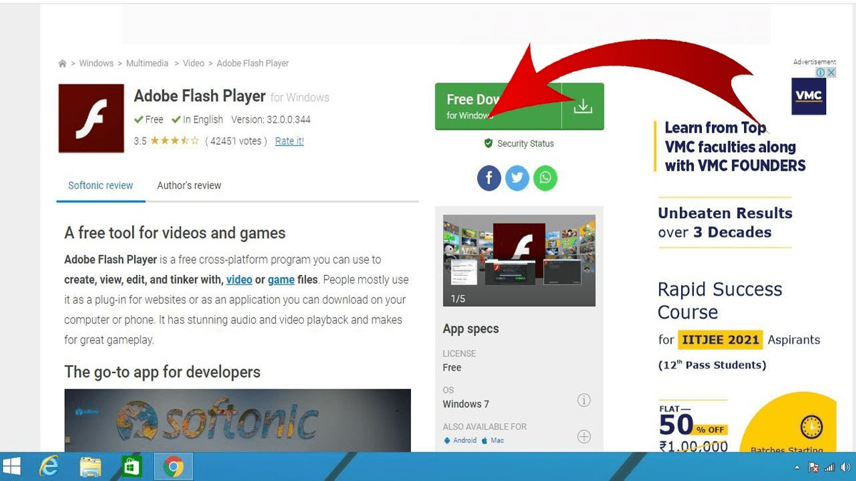
Task: Click the star rating display
Action: (174, 141)
